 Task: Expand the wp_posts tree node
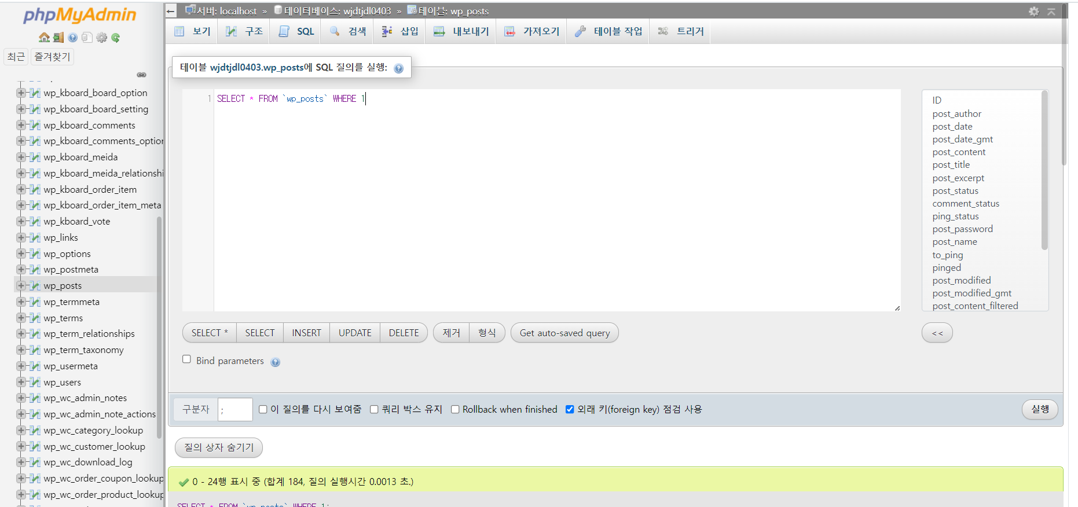(x=21, y=285)
